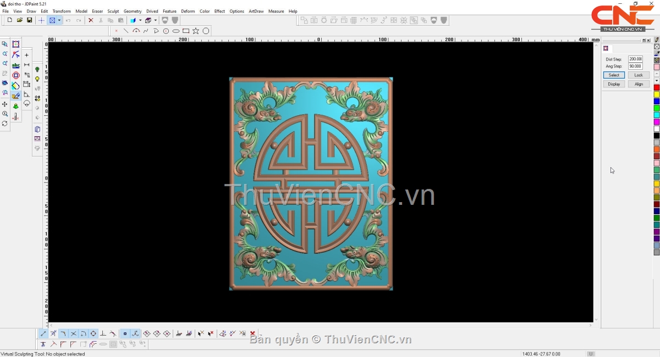This screenshot has width=660, height=357.
Task: Select the star shape tool
Action: click(x=196, y=31)
